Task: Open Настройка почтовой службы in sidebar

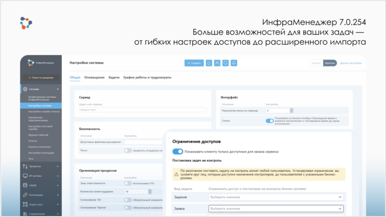Action: click(40, 128)
